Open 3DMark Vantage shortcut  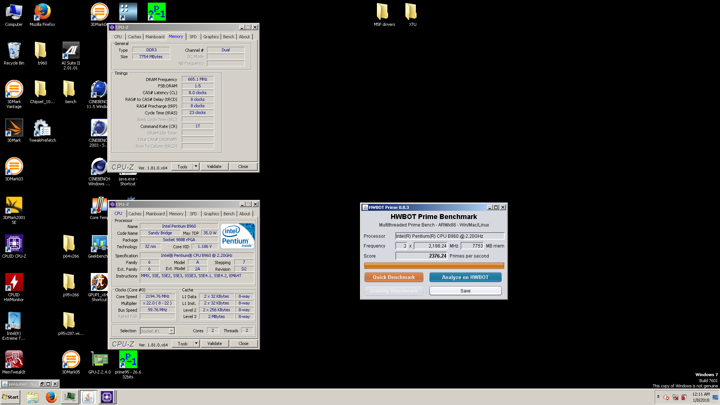tap(14, 94)
